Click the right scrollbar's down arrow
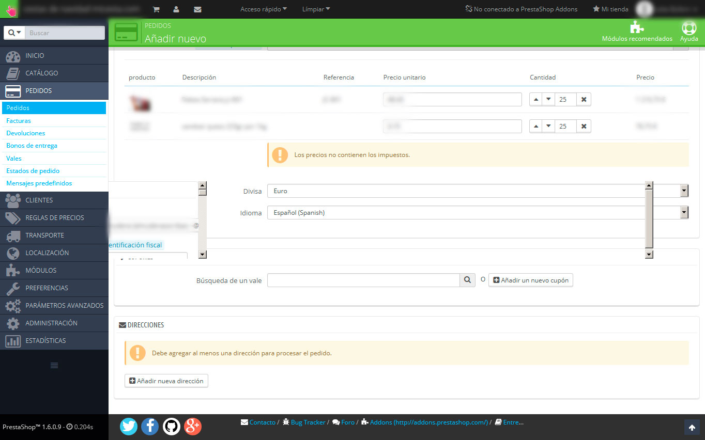 point(649,254)
